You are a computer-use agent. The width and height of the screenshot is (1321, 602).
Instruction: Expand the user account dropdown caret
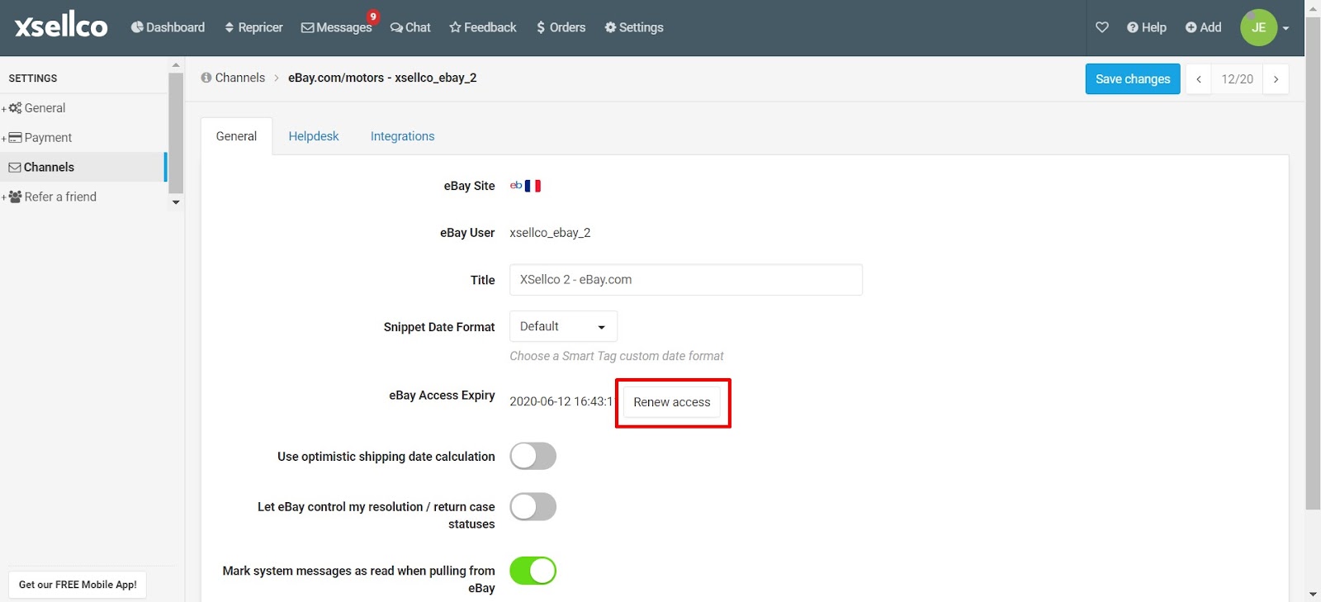click(x=1285, y=28)
